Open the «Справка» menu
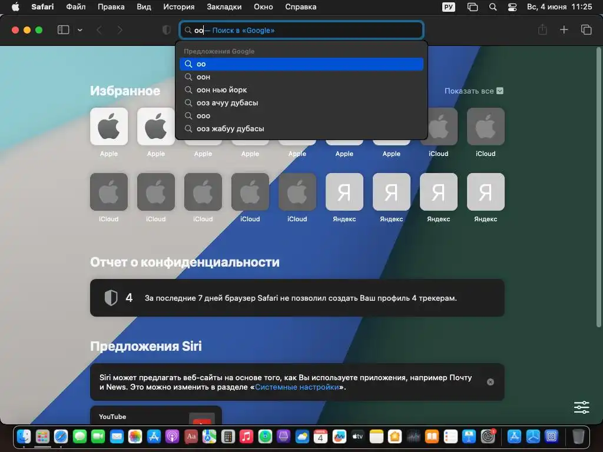 [301, 7]
